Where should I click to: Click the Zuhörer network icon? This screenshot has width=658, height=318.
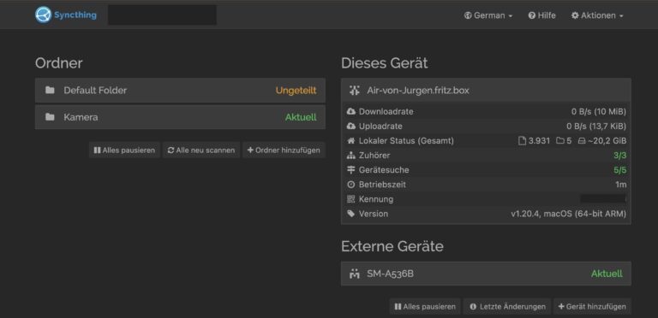[351, 156]
